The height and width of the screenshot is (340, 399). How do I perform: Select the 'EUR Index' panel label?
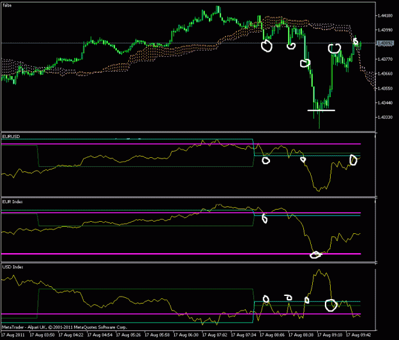click(x=13, y=202)
